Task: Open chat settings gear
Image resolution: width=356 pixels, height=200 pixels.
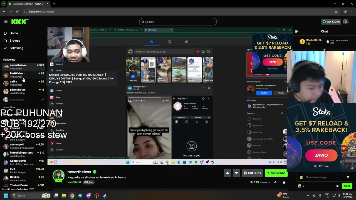Action: (337, 186)
